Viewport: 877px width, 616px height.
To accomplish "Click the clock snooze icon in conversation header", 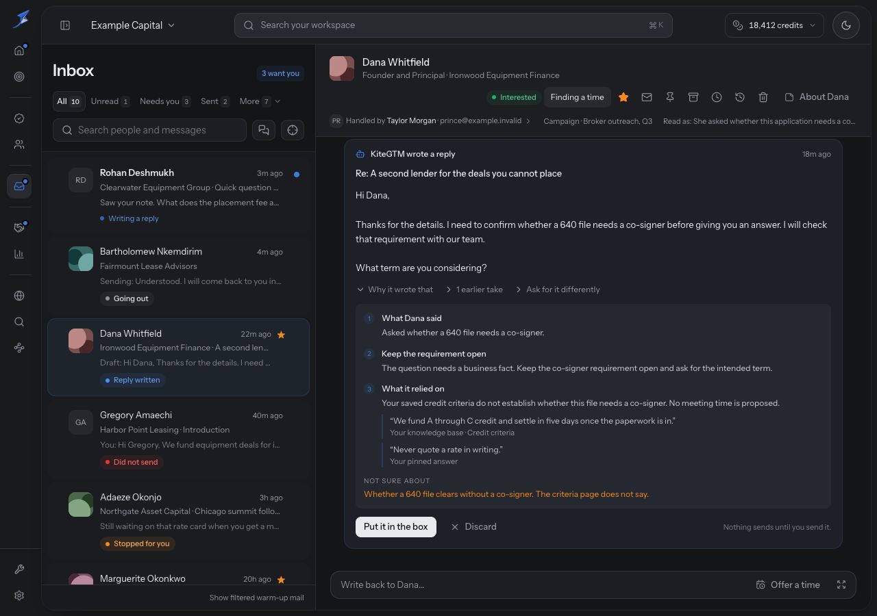I will [x=717, y=97].
